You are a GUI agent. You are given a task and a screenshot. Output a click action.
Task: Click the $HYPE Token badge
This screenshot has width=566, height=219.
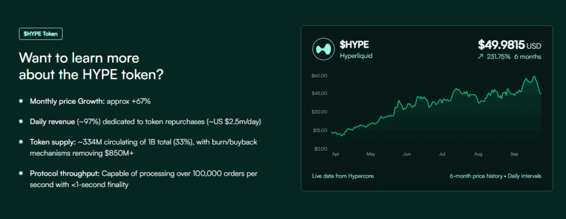point(41,34)
